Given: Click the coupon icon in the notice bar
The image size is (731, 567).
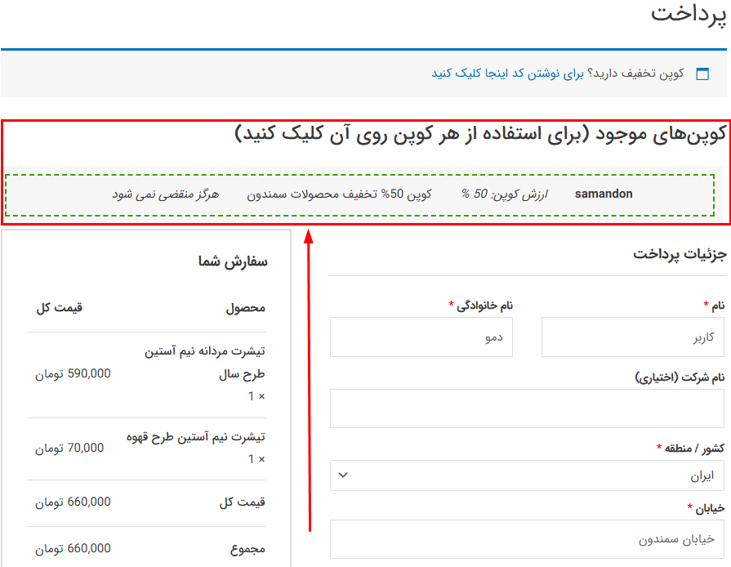Looking at the screenshot, I should (x=702, y=74).
